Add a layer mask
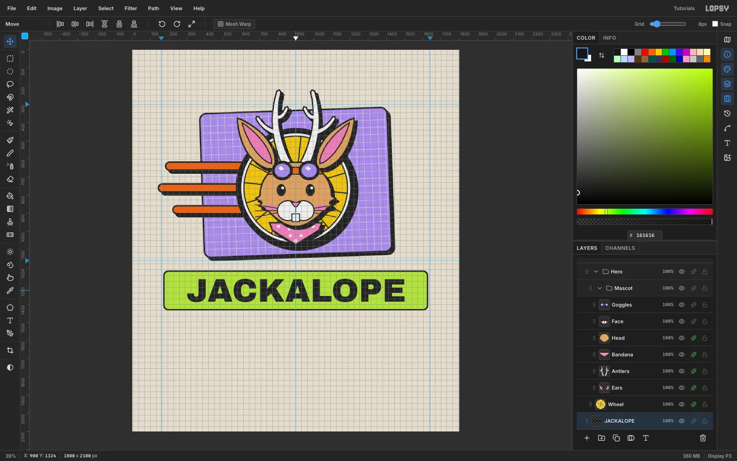Screen dimensions: 737x461 pyautogui.click(x=631, y=438)
